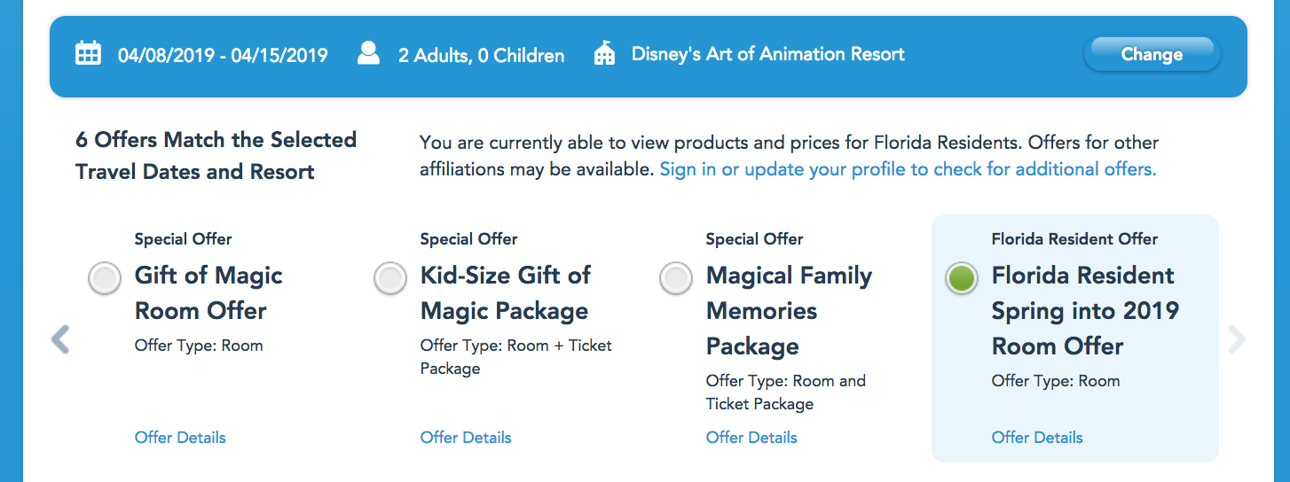Viewport: 1290px width, 482px height.
Task: Click Disney's Art of Animation Resort name
Action: [767, 54]
